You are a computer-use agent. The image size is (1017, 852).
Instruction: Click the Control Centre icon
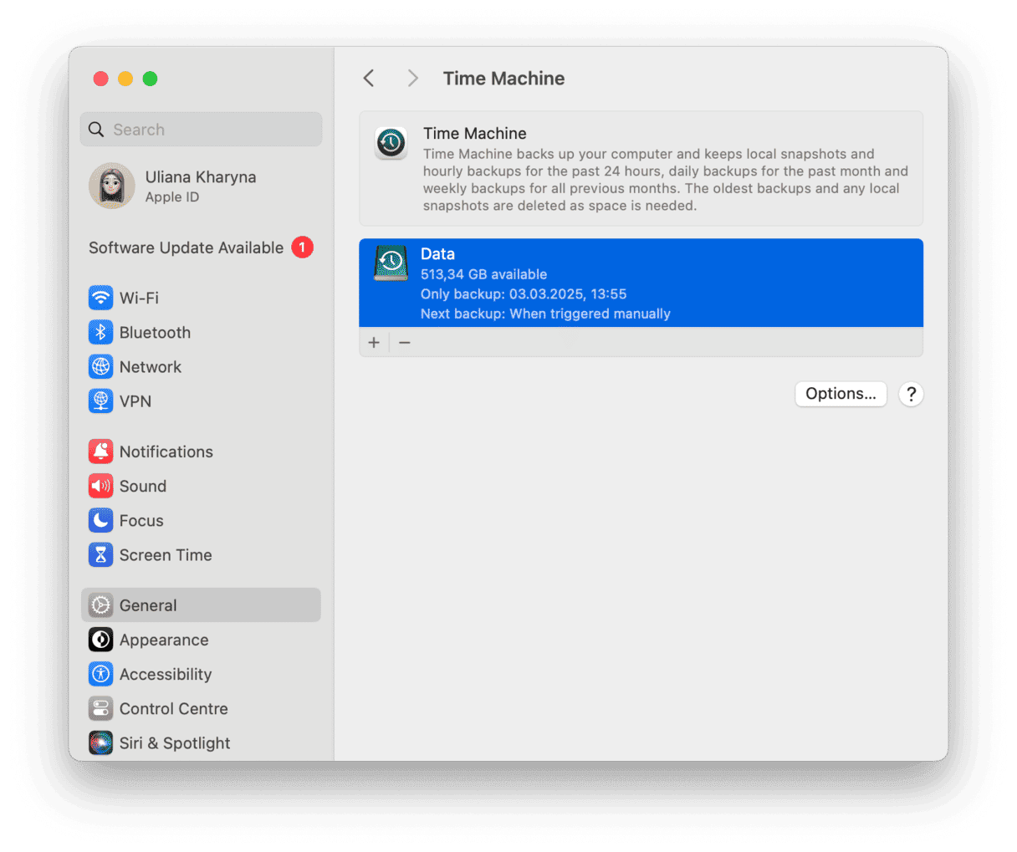[100, 708]
